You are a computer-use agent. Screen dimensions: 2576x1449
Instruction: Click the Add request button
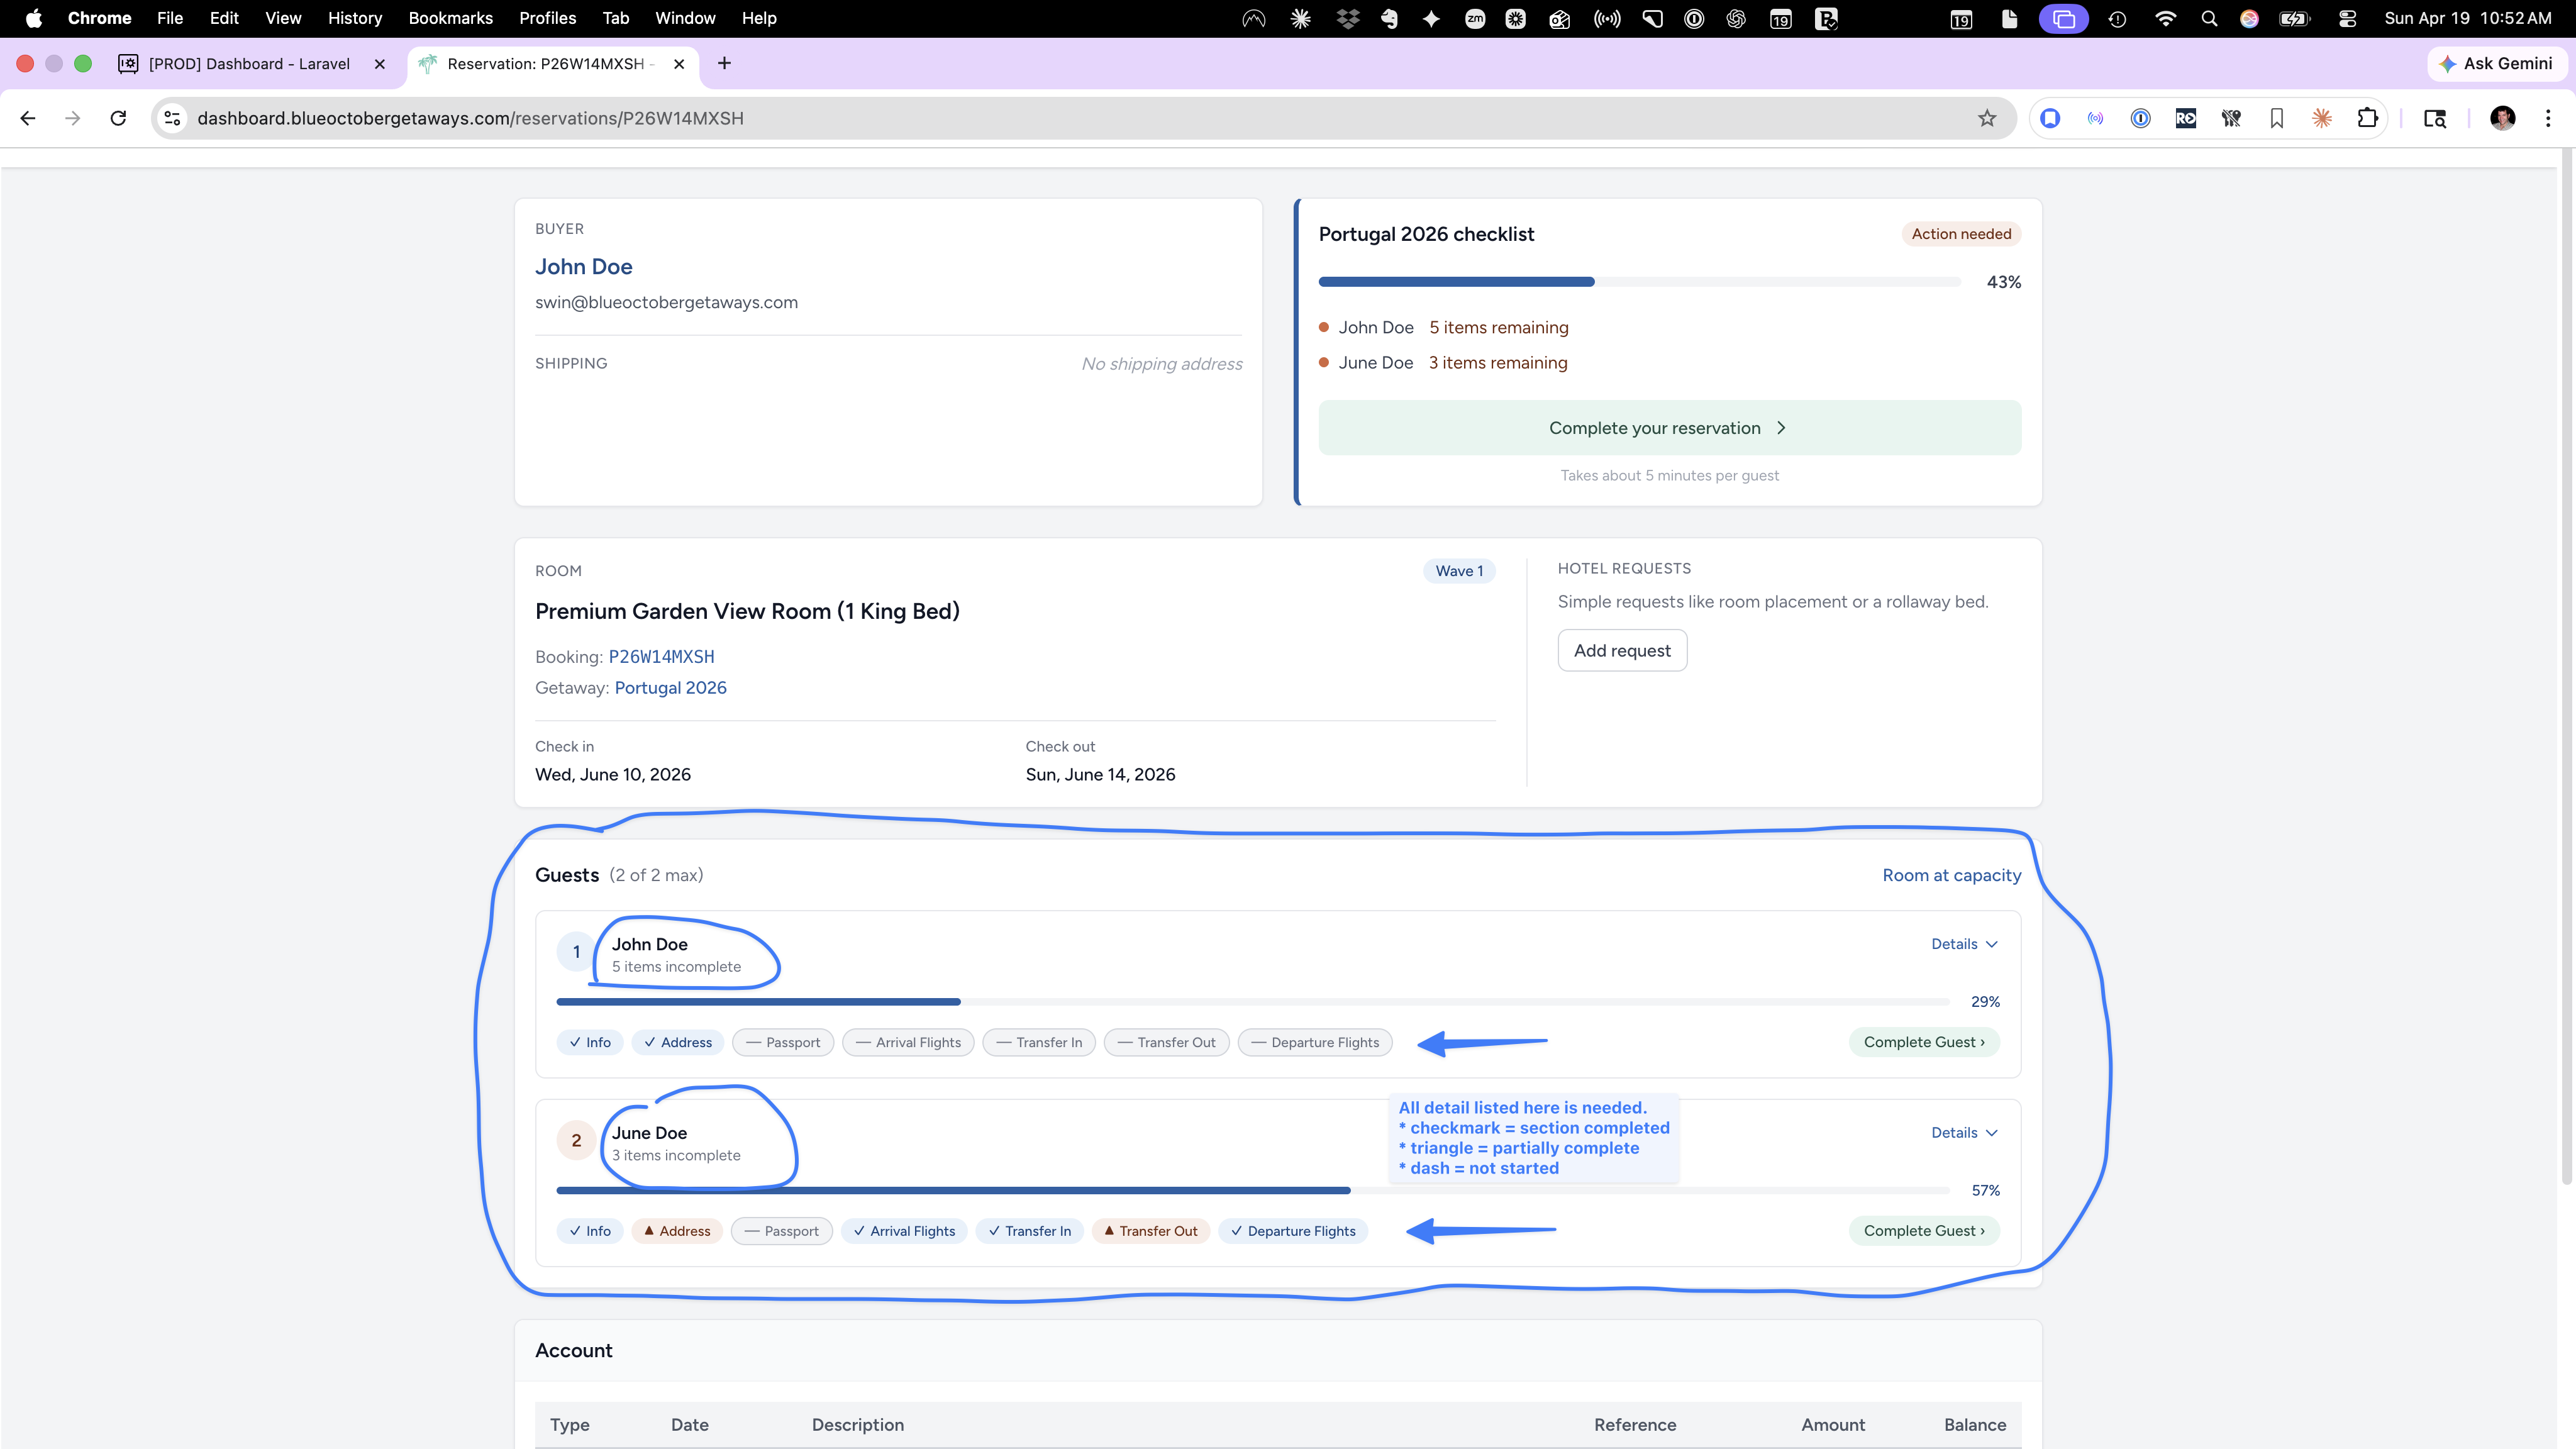click(x=1622, y=651)
